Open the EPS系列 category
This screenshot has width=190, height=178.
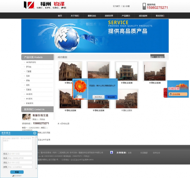coord(29,99)
